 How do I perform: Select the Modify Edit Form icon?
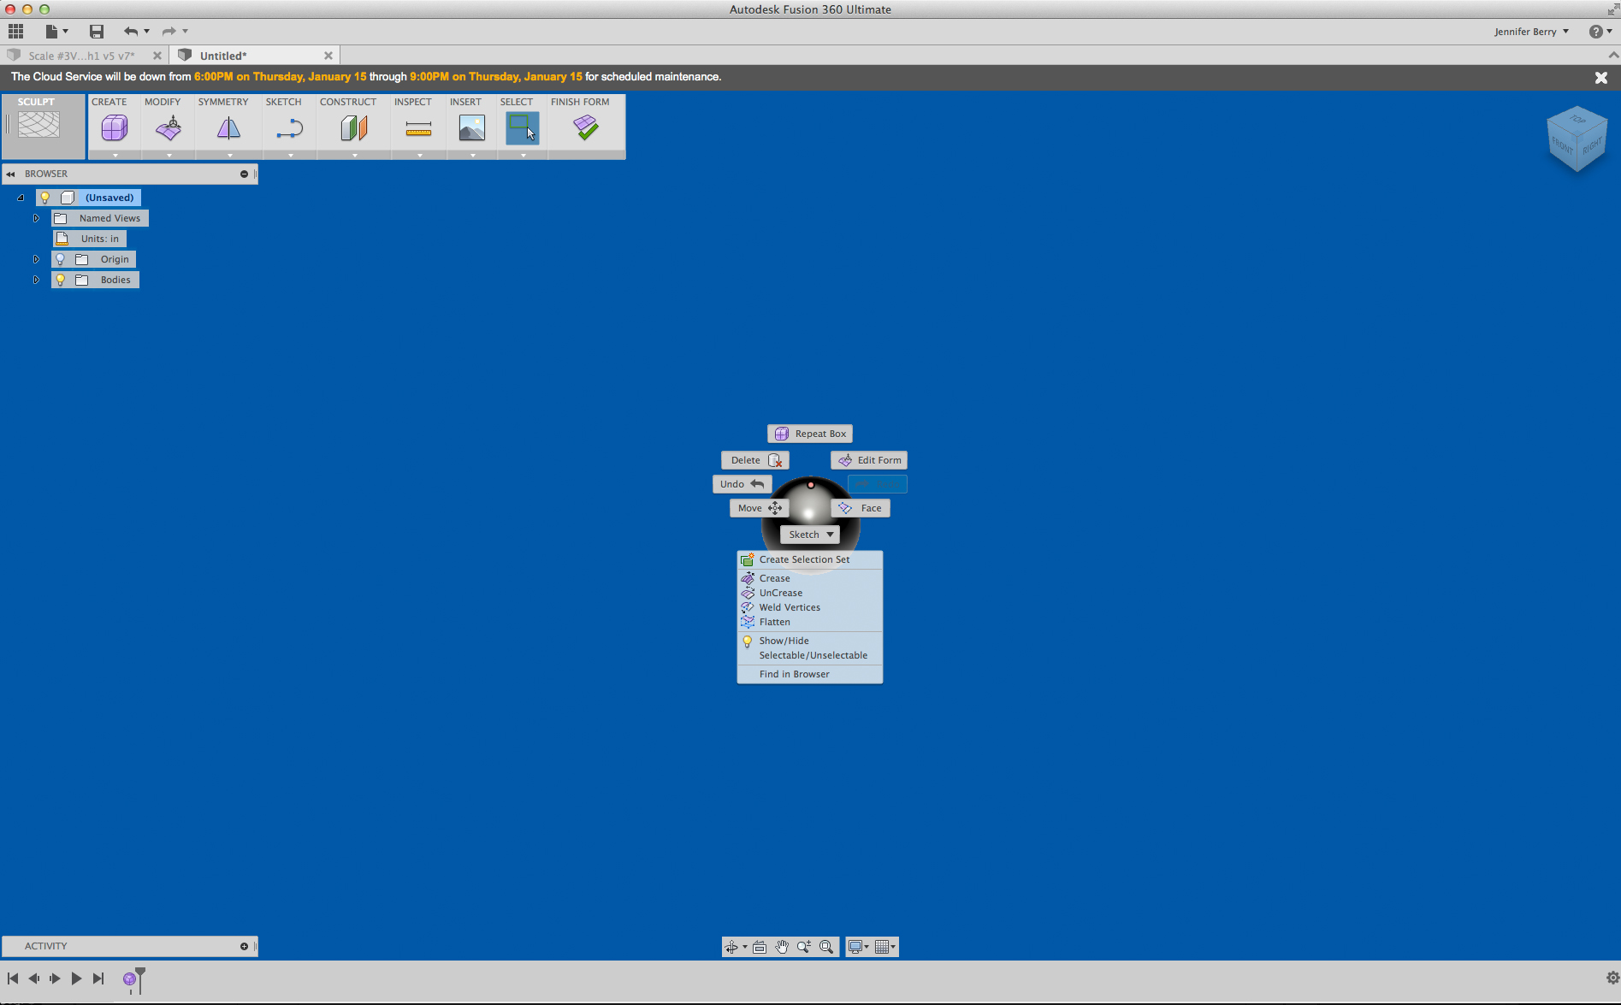(169, 128)
